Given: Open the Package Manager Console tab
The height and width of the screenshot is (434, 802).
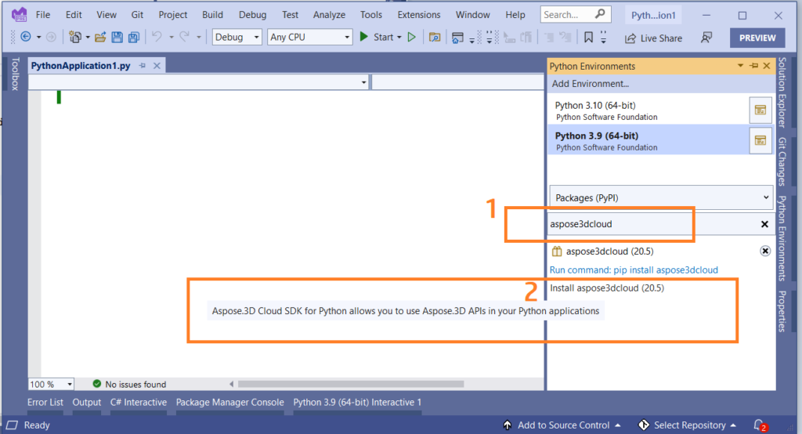Looking at the screenshot, I should click(x=230, y=402).
